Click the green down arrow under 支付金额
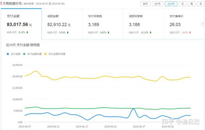 coord(27,32)
